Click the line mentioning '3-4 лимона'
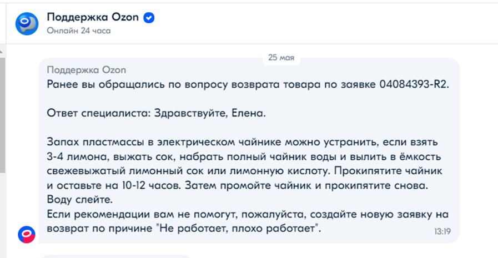 point(244,157)
